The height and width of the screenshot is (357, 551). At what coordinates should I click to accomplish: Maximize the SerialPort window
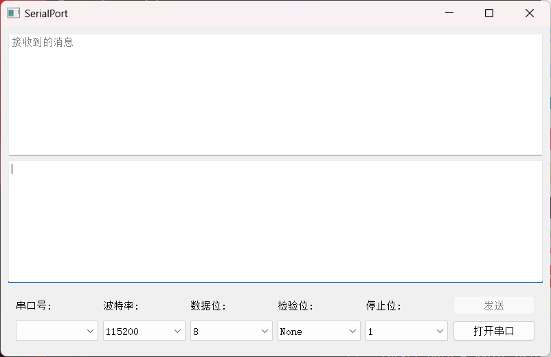(x=489, y=13)
